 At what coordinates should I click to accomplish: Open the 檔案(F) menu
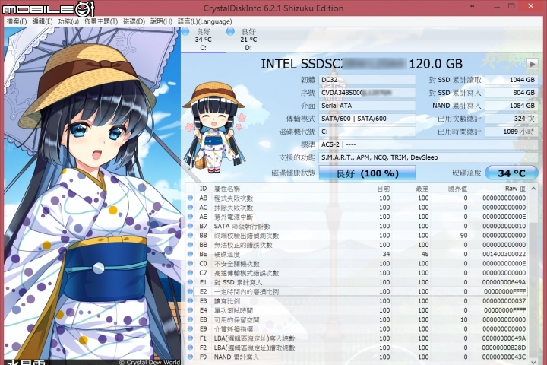17,21
